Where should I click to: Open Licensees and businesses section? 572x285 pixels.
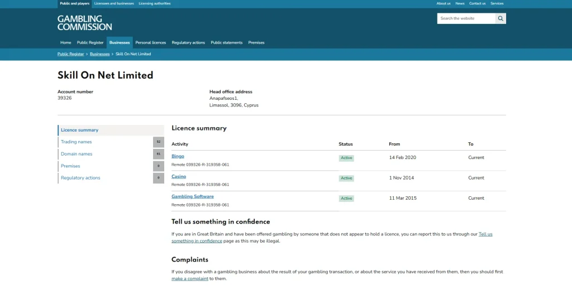click(114, 4)
